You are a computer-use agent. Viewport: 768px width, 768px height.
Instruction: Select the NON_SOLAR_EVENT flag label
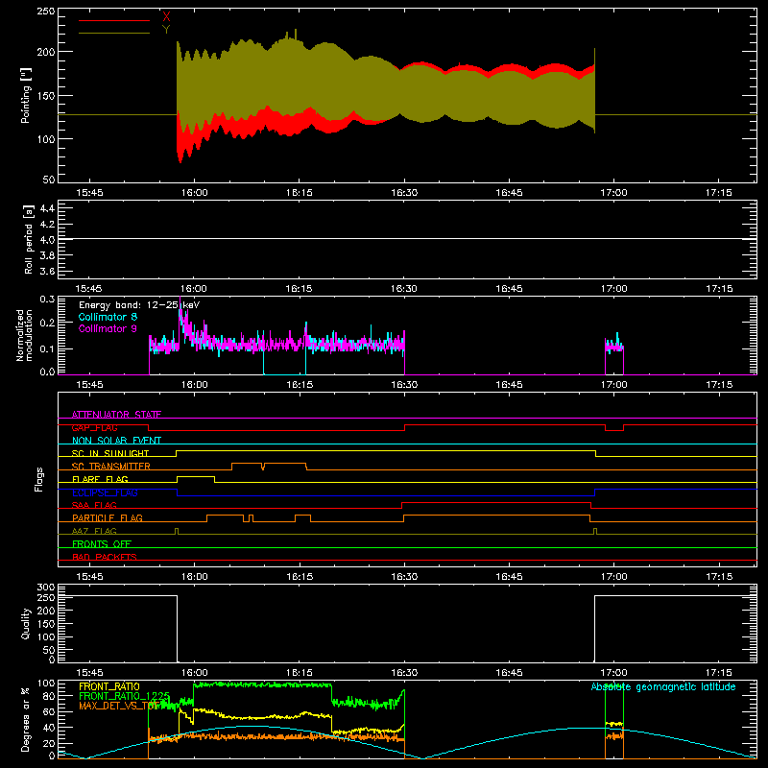tap(116, 441)
